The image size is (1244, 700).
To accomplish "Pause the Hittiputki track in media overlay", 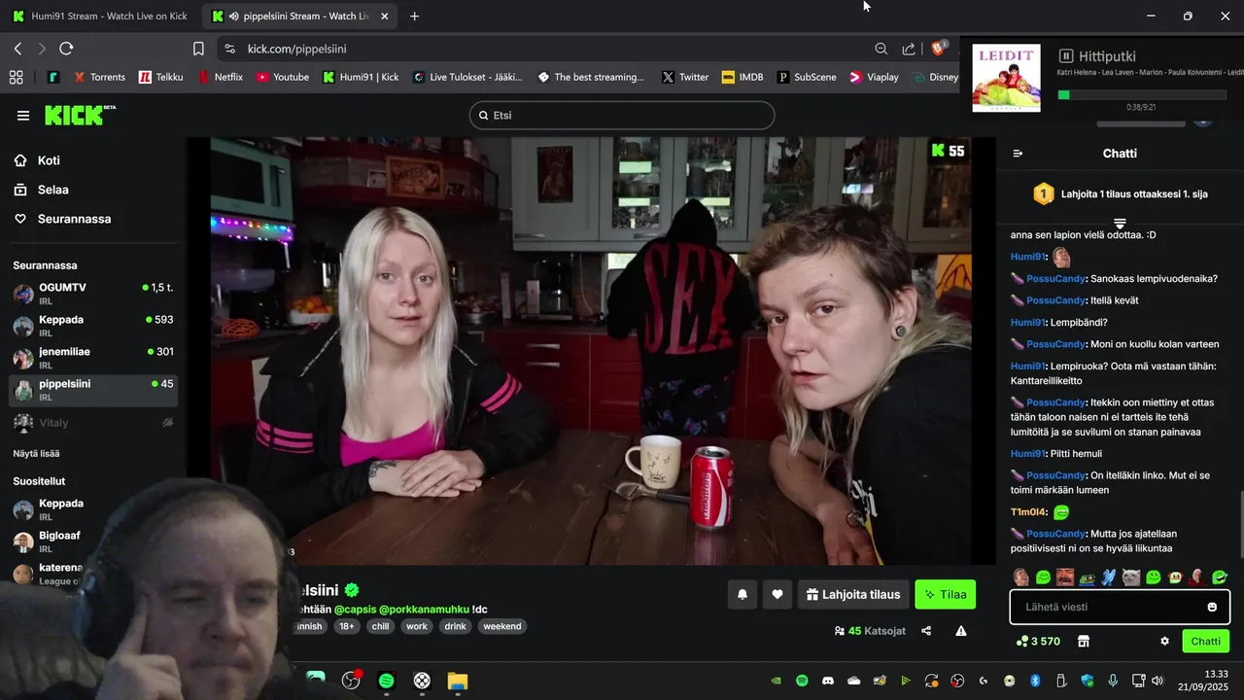I will pyautogui.click(x=1065, y=56).
